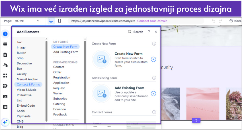Select Box in the elements list

coord(19,68)
